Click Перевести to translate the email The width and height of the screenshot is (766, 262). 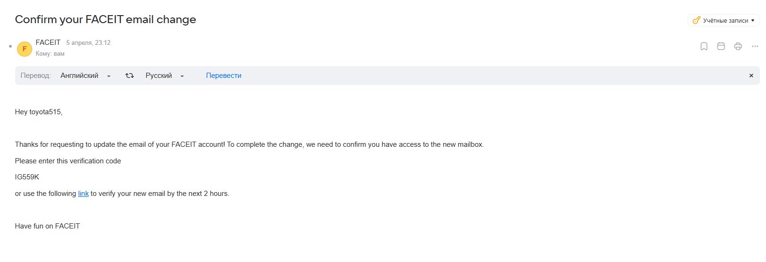click(223, 76)
